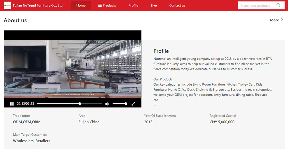Select the Wholesalers, Retailers value
This screenshot has height=150, width=288.
tap(32, 141)
